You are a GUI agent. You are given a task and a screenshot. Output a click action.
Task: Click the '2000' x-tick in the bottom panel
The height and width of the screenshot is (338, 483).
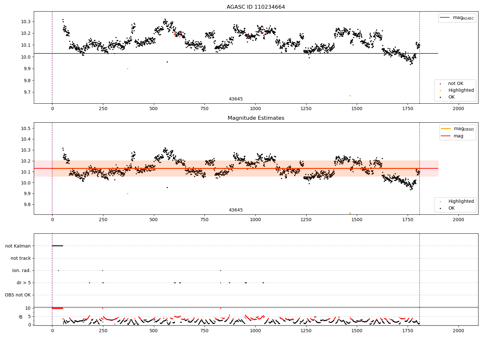pyautogui.click(x=459, y=331)
